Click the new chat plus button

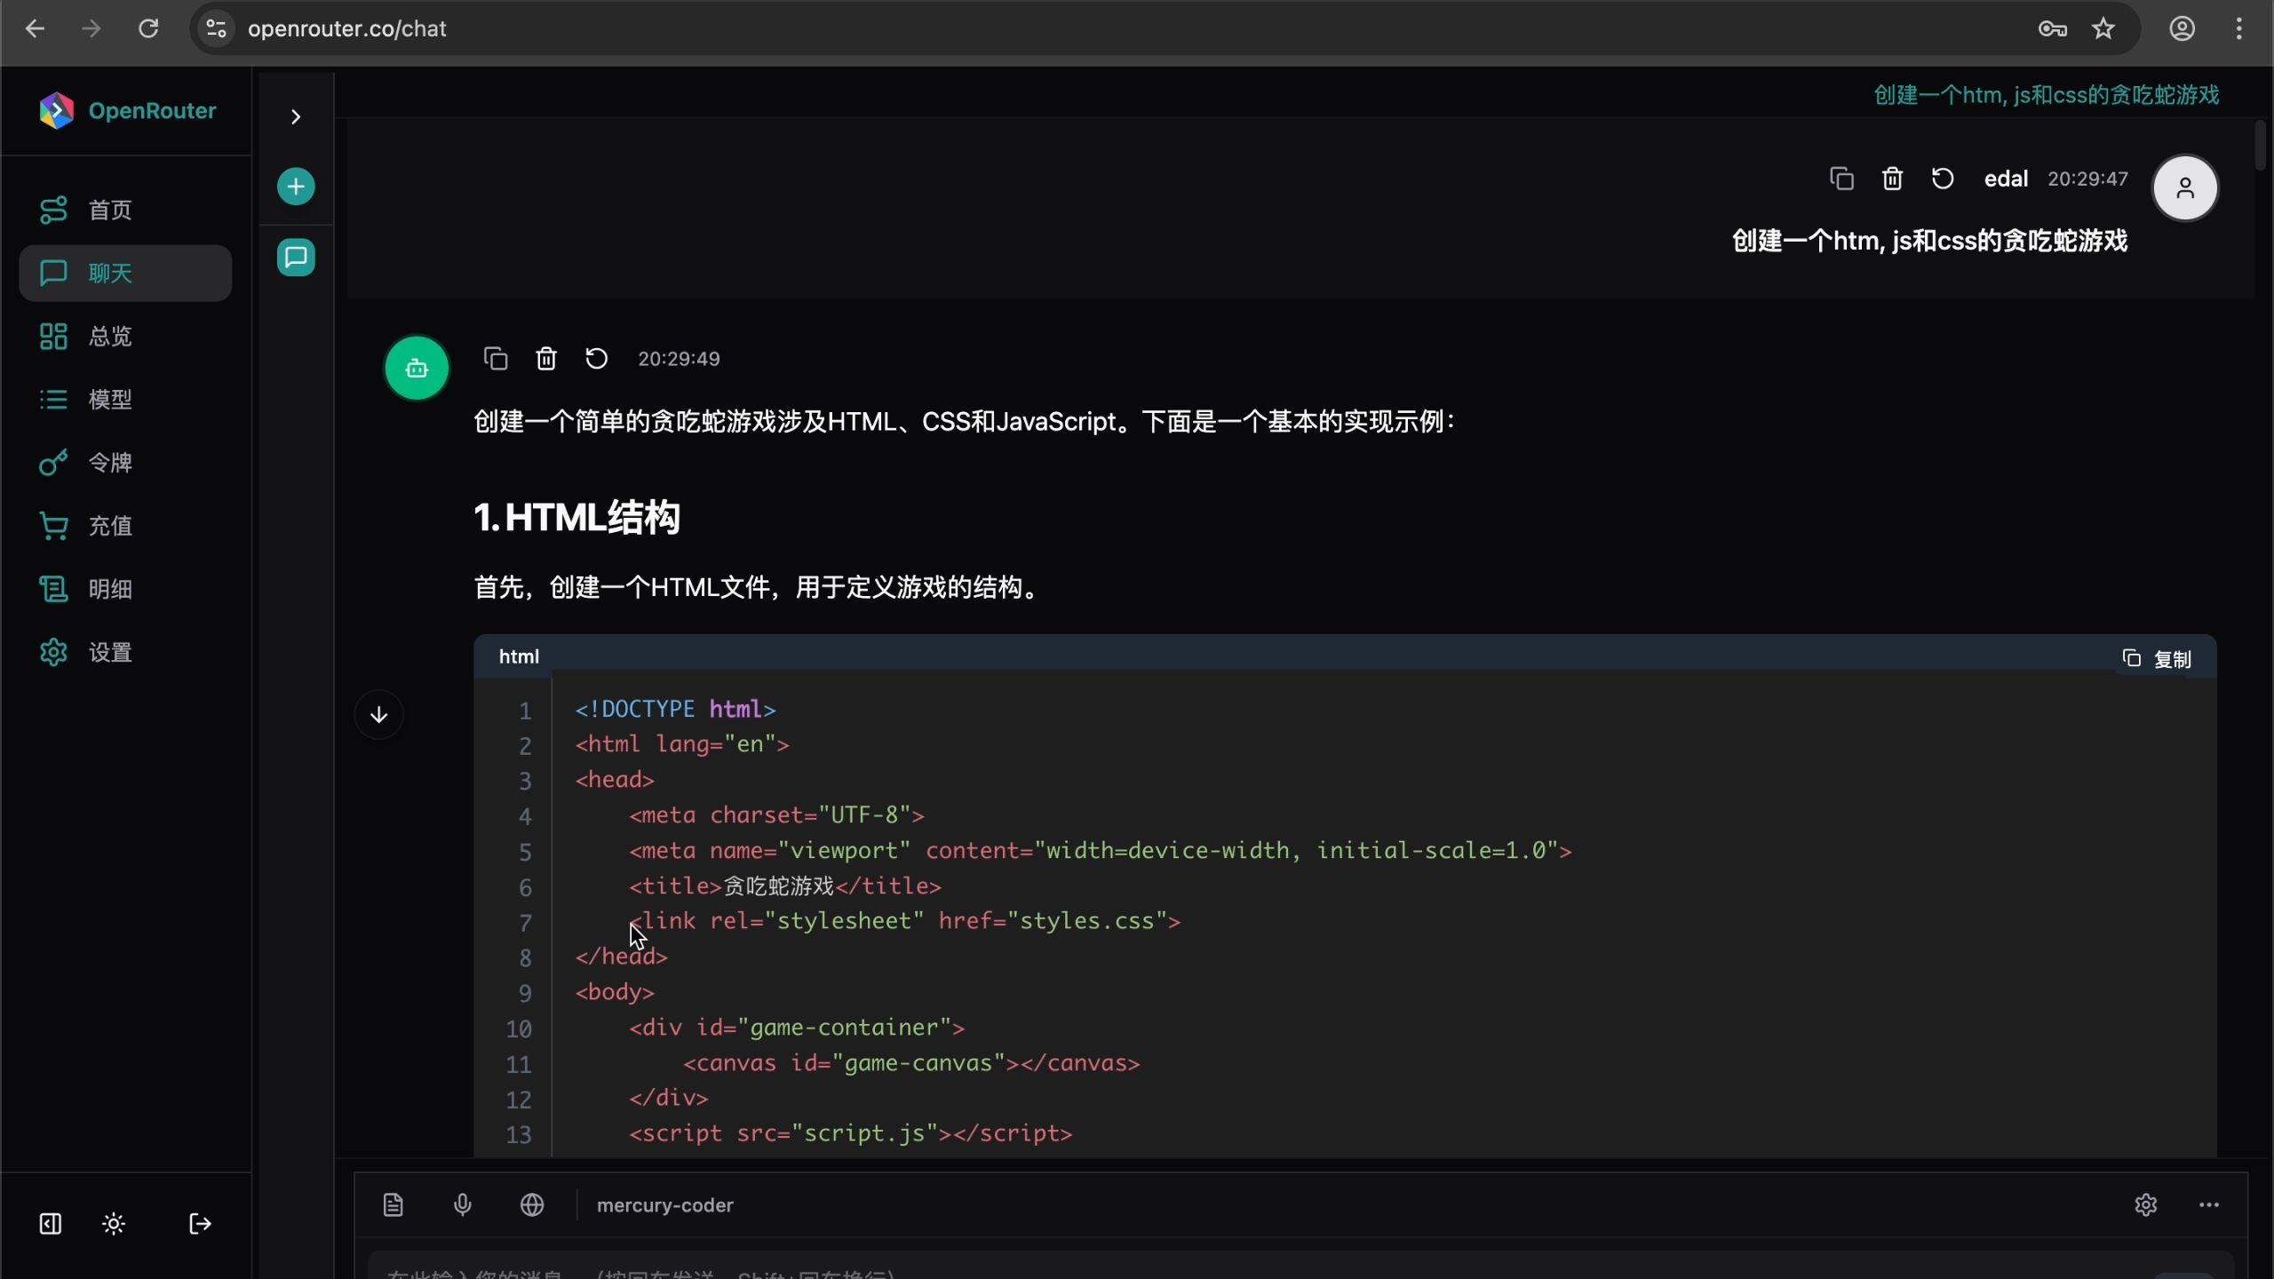click(296, 187)
